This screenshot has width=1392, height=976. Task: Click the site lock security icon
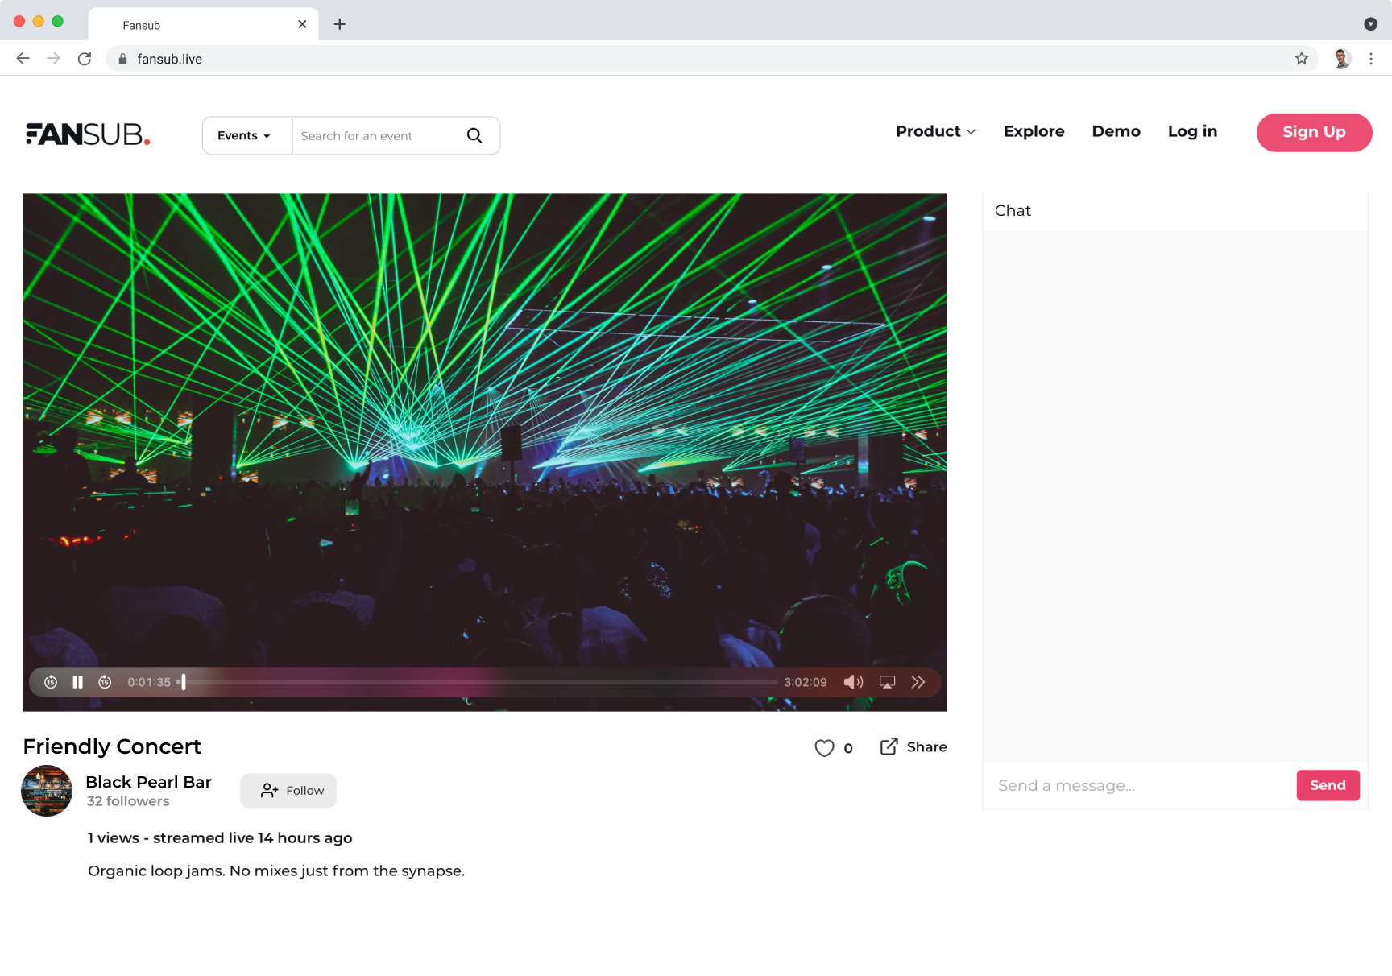[x=123, y=59]
